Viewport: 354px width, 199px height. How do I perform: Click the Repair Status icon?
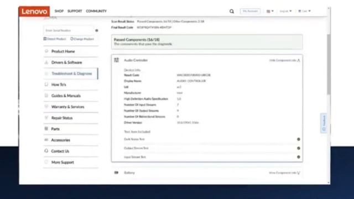[46, 118]
